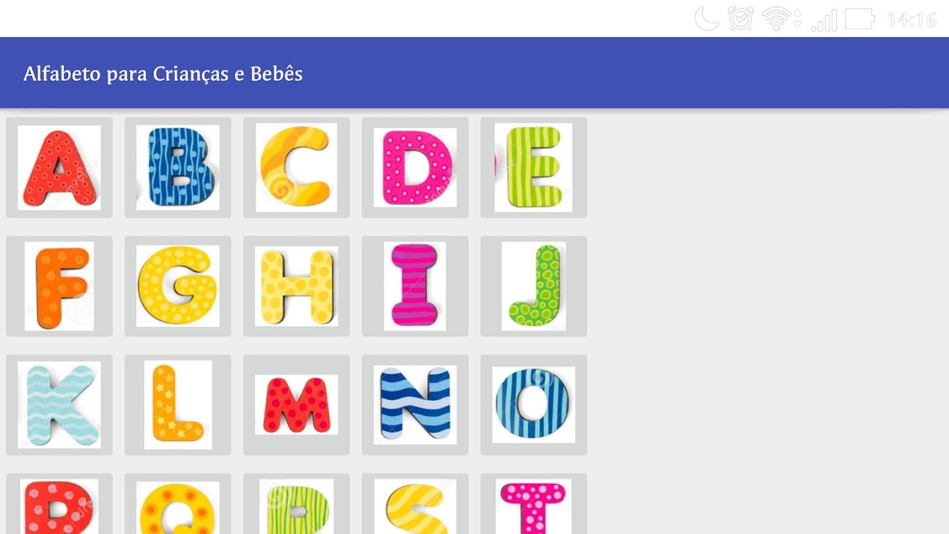
Task: Select the blue wavy letter N
Action: [x=415, y=405]
